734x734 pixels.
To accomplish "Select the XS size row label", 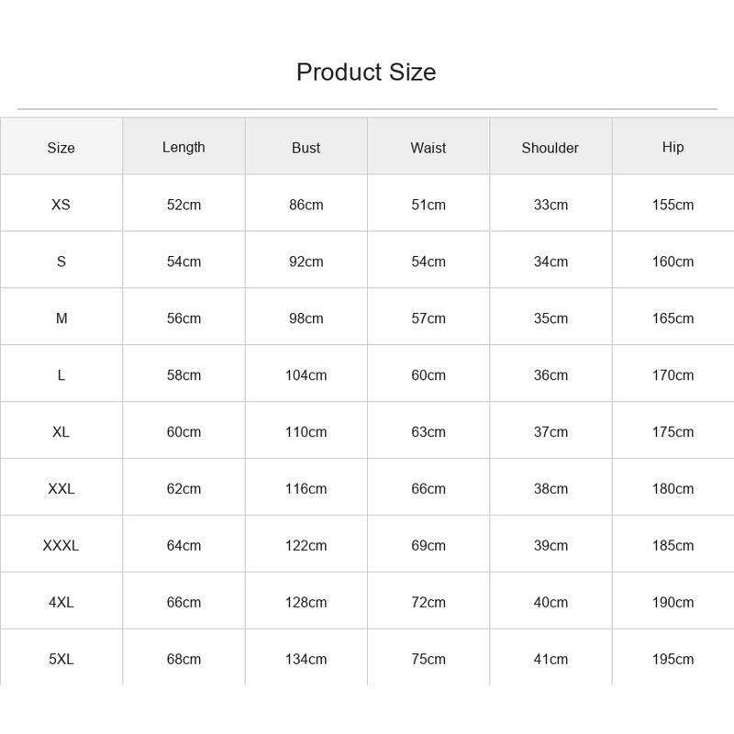I will [x=61, y=205].
